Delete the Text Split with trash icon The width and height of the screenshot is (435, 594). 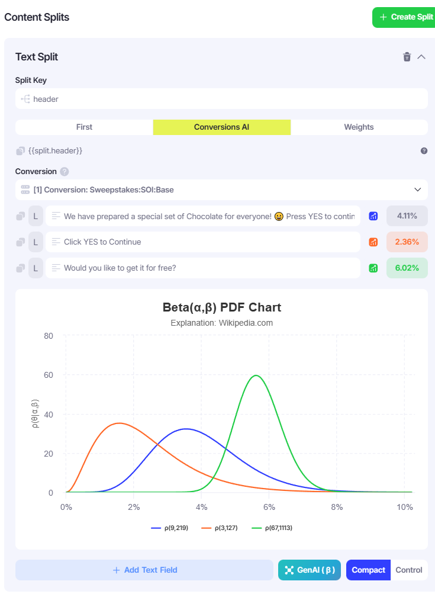coord(407,57)
